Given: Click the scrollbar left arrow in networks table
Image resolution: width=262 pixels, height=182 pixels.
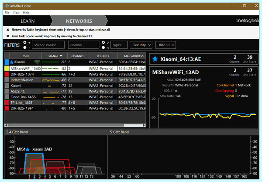Looking at the screenshot, I should [x=6, y=125].
